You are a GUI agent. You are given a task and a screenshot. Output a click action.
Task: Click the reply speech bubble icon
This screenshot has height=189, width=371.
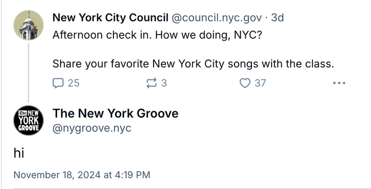[x=58, y=83]
